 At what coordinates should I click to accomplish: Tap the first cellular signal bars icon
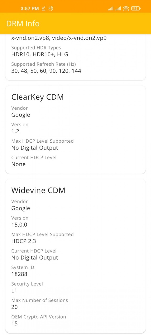(x=110, y=9)
